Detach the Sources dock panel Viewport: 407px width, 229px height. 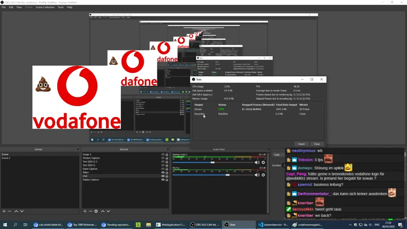(x=167, y=149)
